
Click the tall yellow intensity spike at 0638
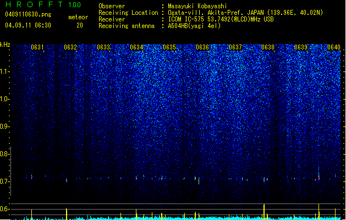pyautogui.click(x=264, y=212)
